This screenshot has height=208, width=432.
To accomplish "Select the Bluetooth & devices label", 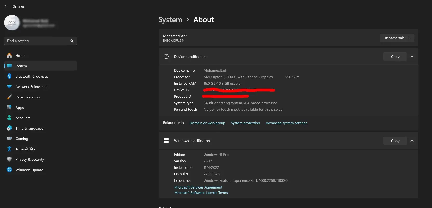I will click(32, 76).
